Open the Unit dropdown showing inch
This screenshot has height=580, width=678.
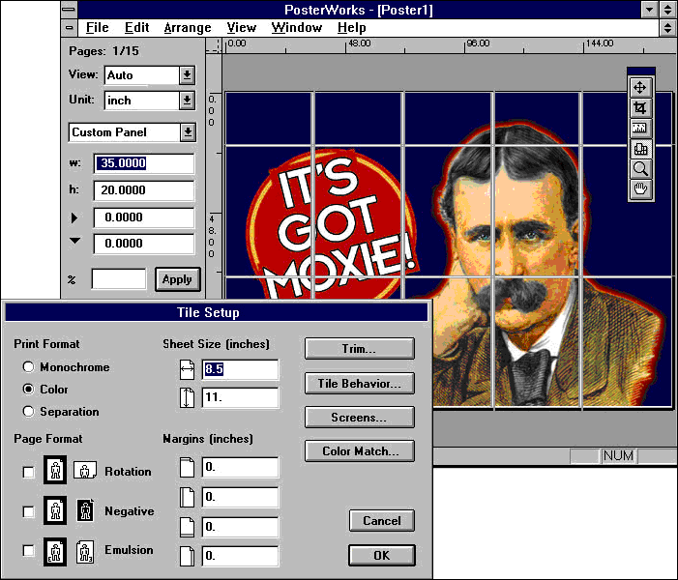coord(187,101)
